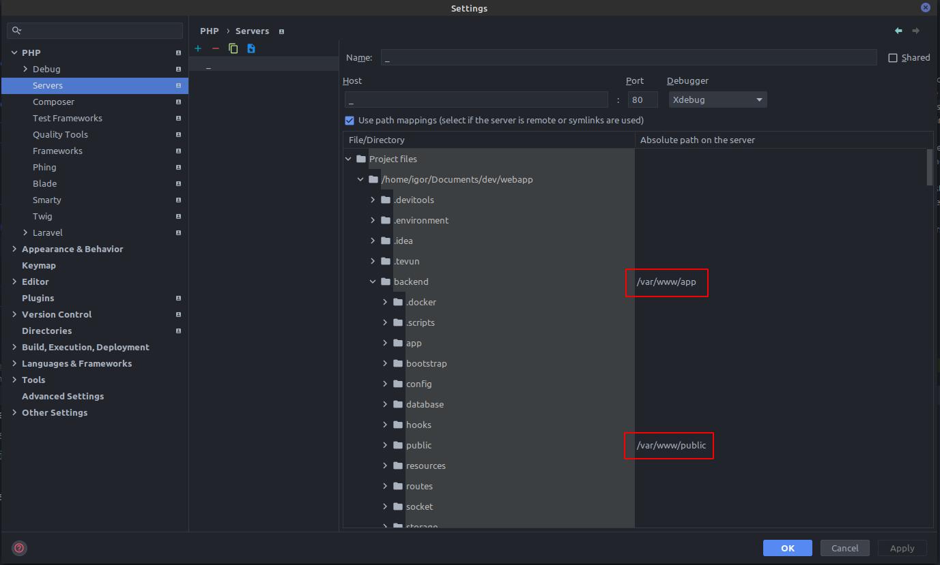
Task: Click the path mappings vertical scrollbar
Action: [x=930, y=167]
